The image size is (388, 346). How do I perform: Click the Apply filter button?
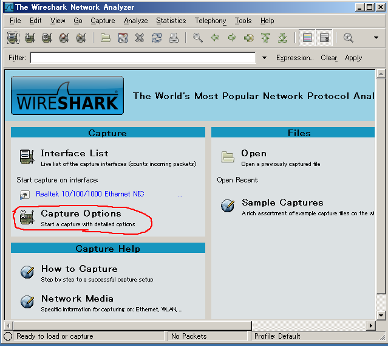tap(353, 58)
